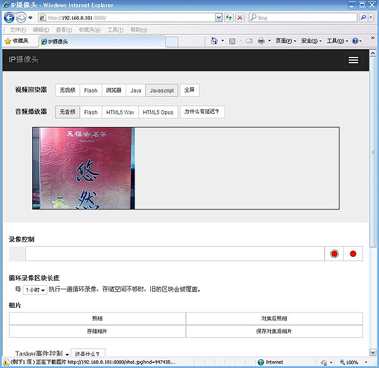Select Javascript video renderer
379x368 pixels.
162,90
